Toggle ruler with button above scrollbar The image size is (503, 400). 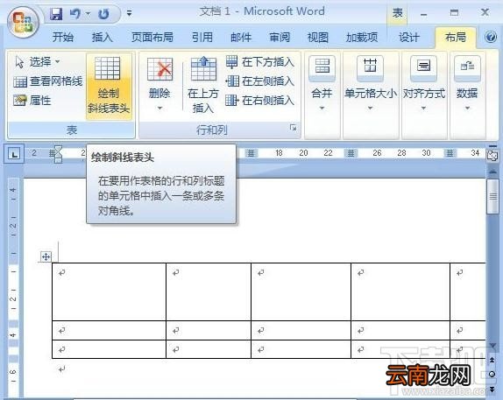tap(492, 155)
